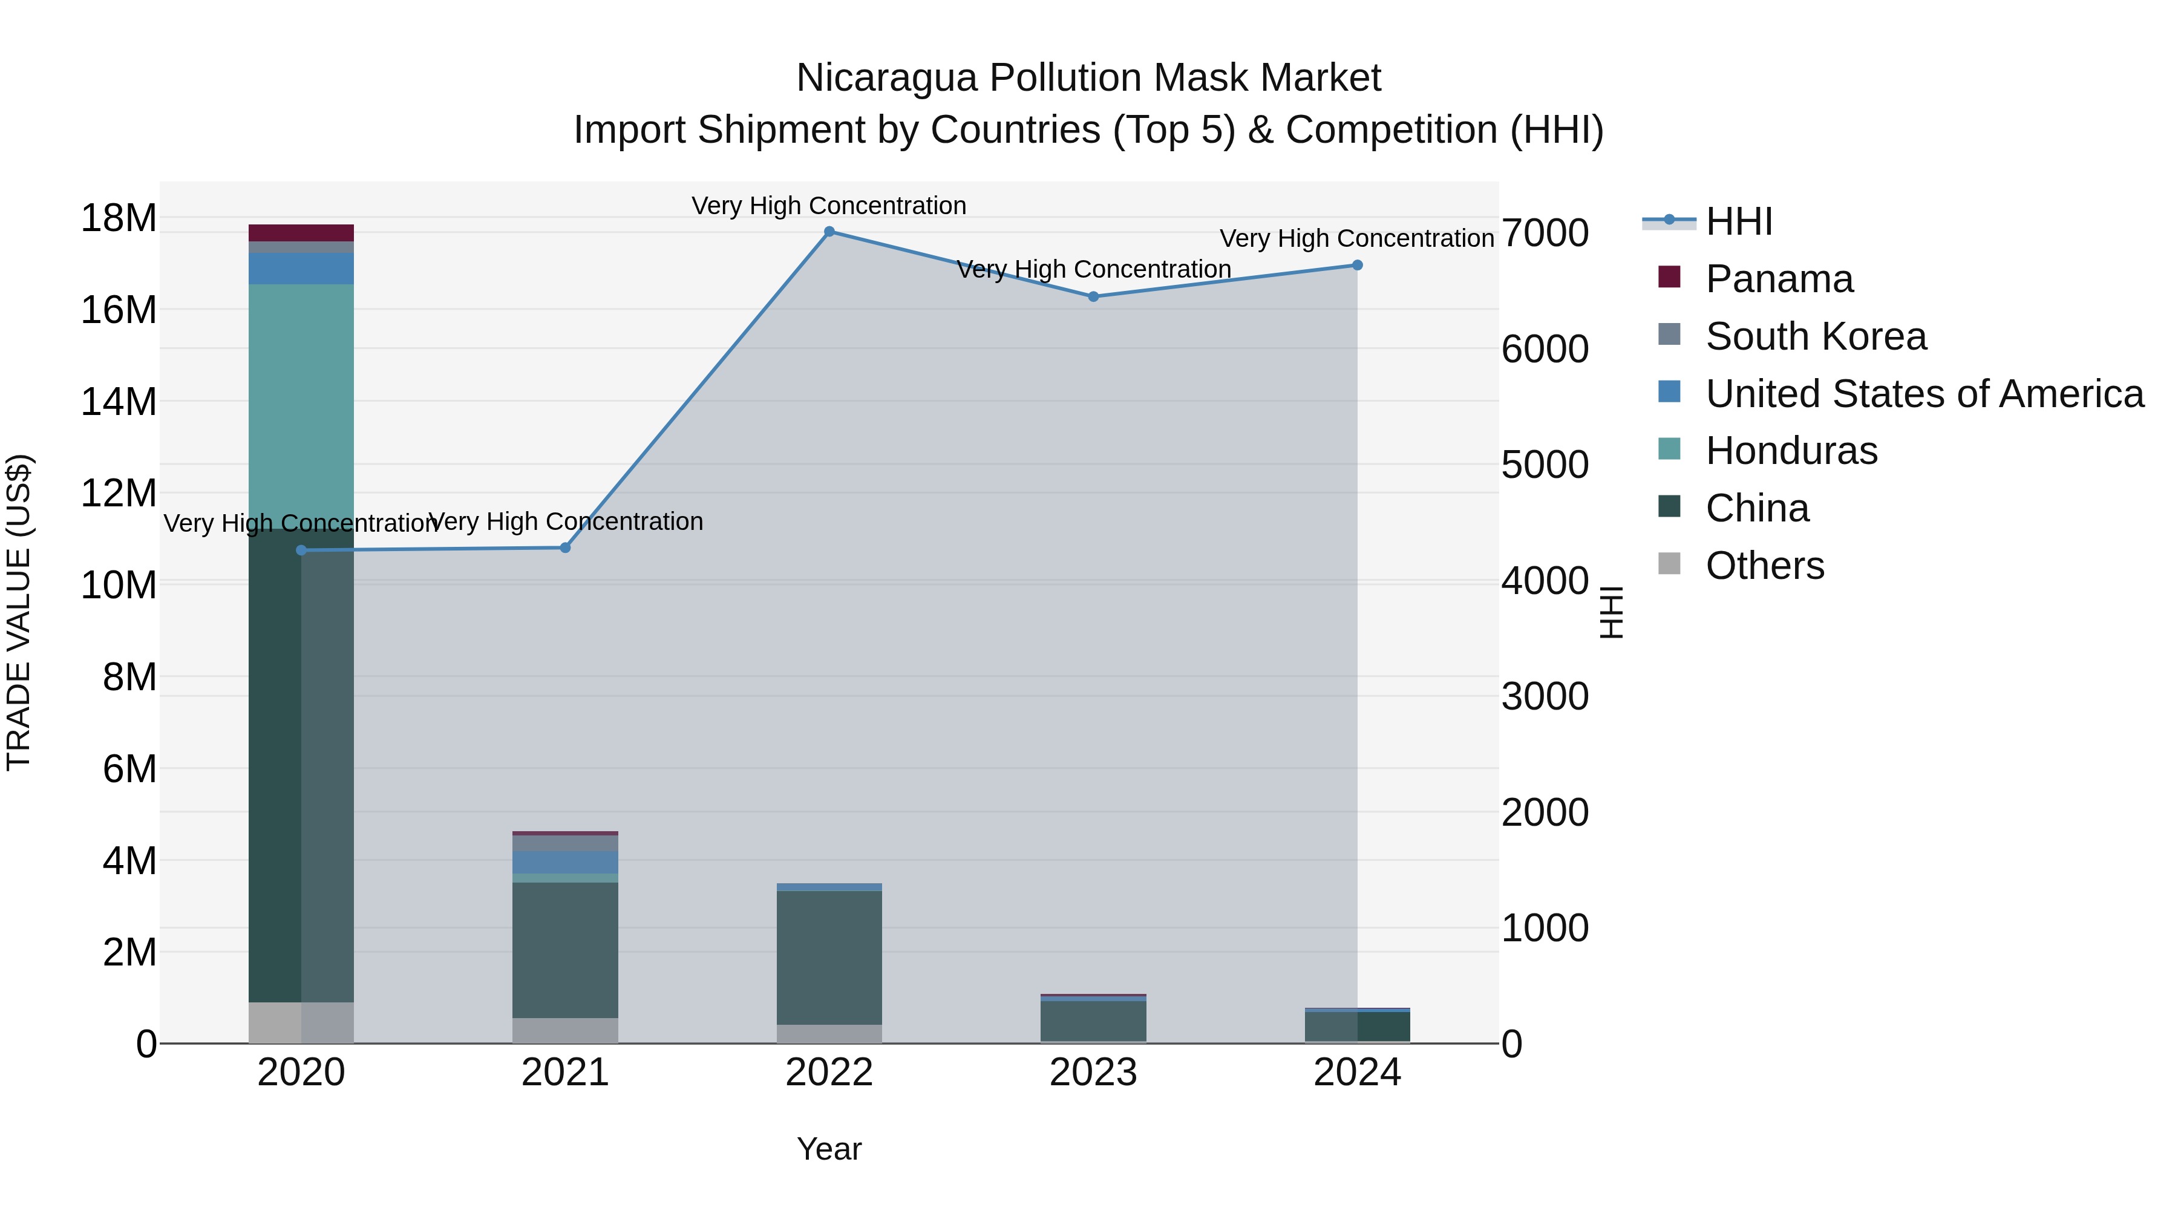This screenshot has height=1225, width=2178.
Task: Click the 'Nicaragua Pollution Mask Market' chart title
Action: (1089, 78)
